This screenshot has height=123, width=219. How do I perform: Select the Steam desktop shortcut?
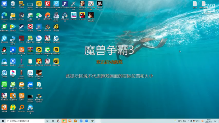[22, 28]
